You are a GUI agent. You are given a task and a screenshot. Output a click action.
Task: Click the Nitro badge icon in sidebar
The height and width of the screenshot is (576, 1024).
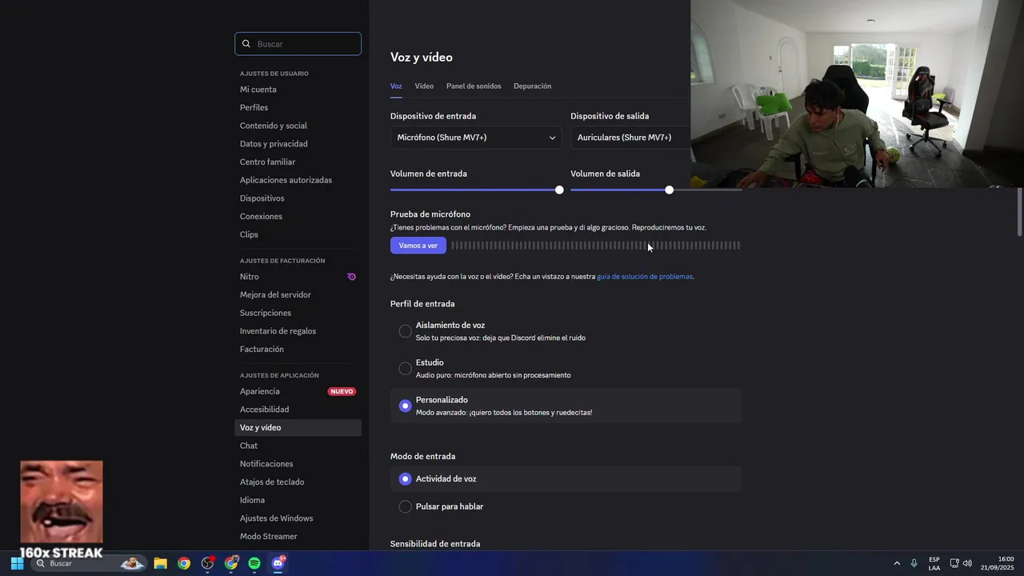point(351,277)
